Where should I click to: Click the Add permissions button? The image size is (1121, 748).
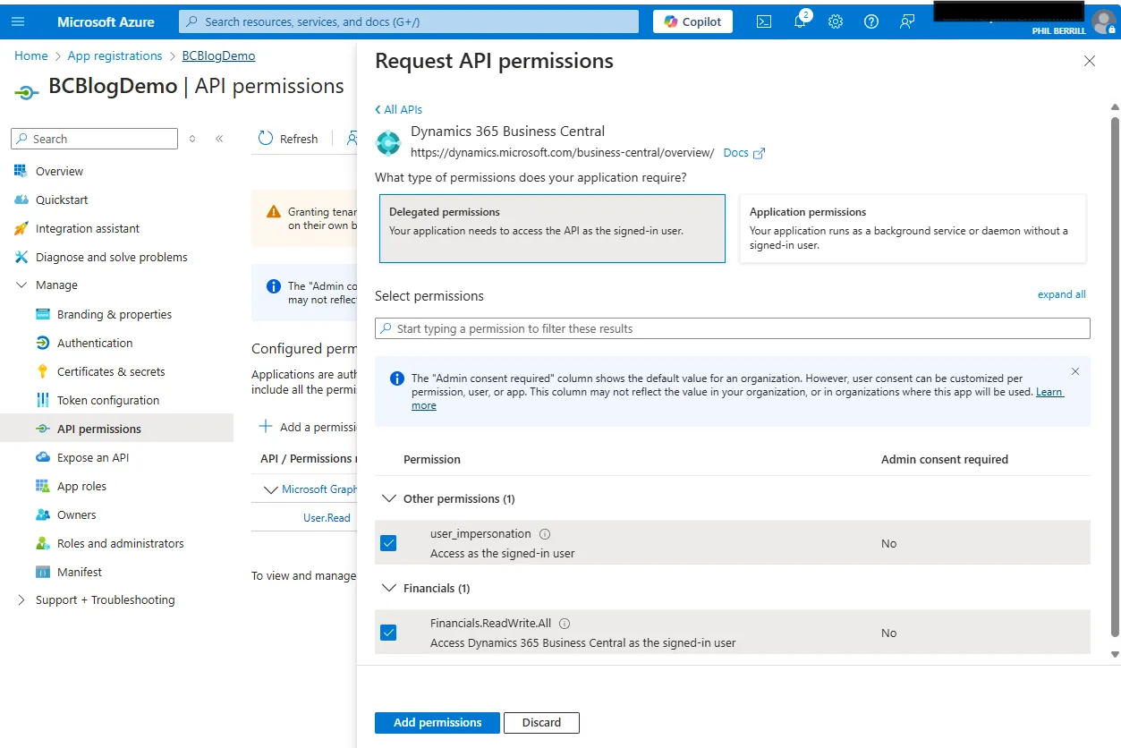tap(437, 723)
